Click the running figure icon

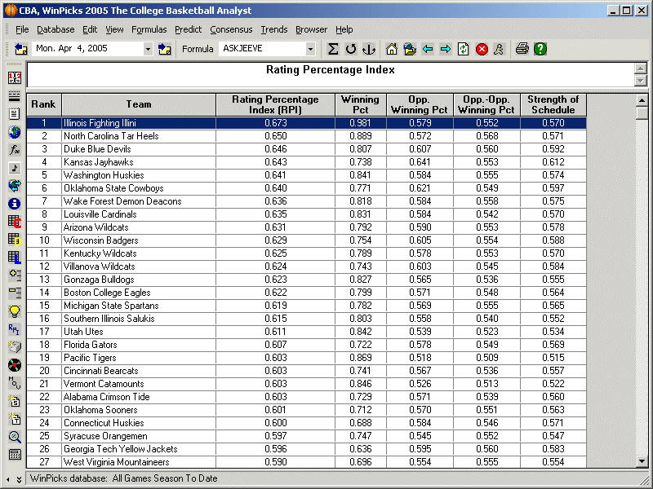(x=499, y=49)
